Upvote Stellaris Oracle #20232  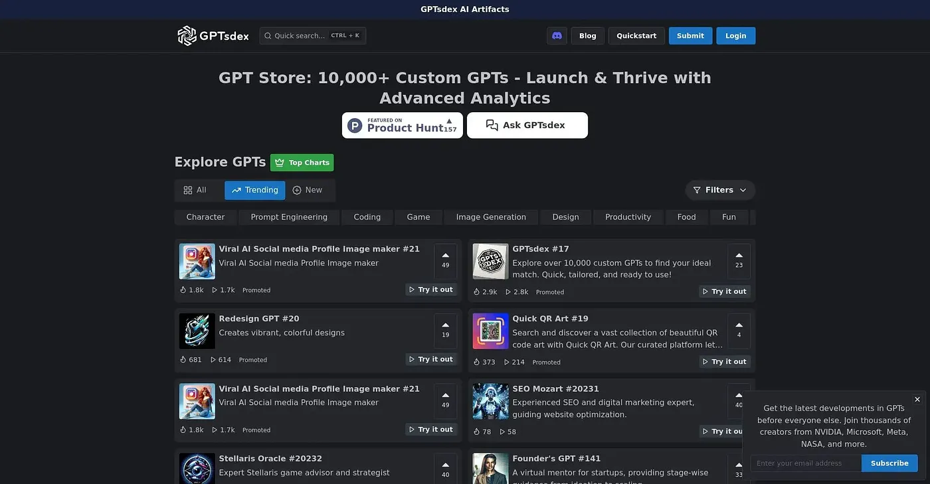tap(445, 468)
